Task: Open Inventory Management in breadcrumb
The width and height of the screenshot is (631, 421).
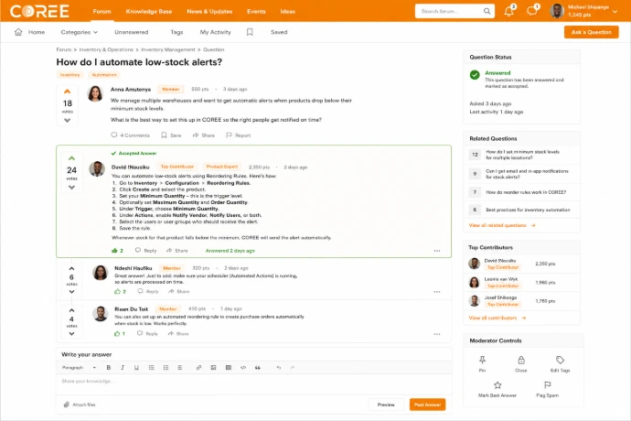Action: click(x=168, y=49)
